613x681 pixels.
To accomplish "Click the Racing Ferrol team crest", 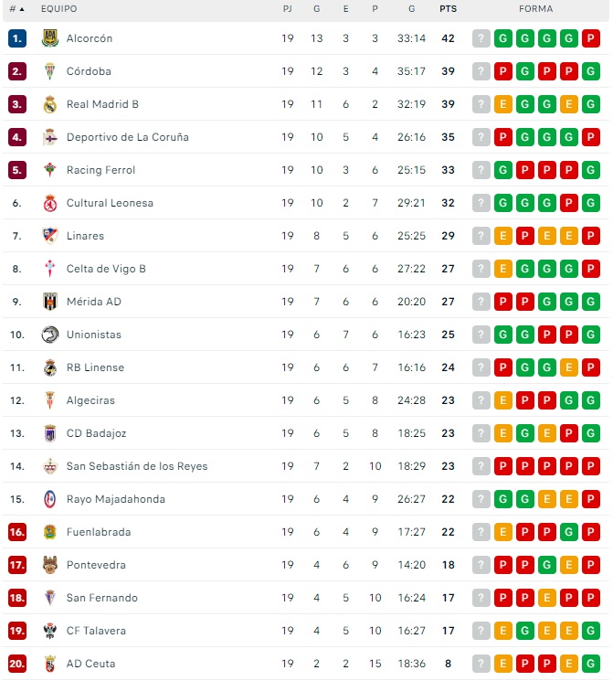I will (x=50, y=170).
